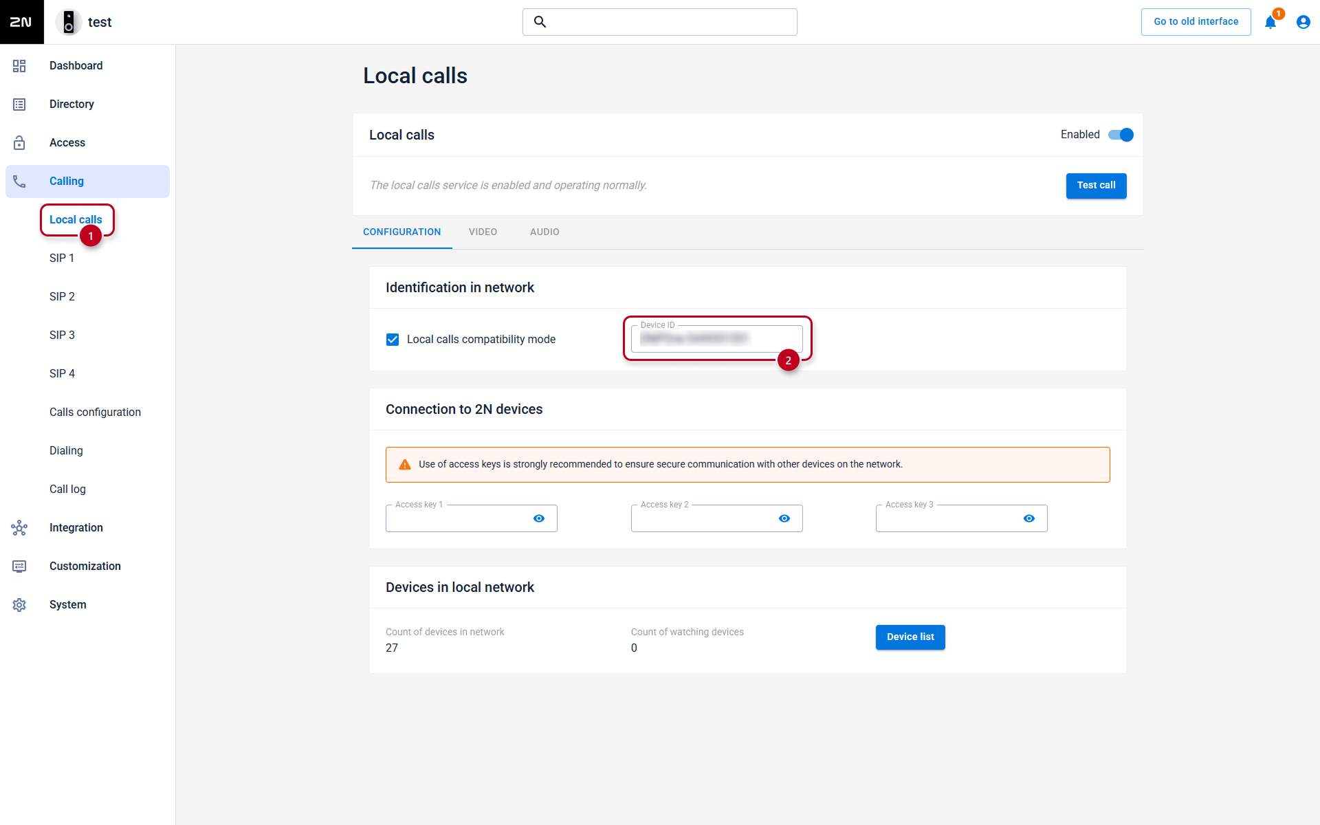1320x825 pixels.
Task: Open Directory in sidebar
Action: click(x=87, y=104)
